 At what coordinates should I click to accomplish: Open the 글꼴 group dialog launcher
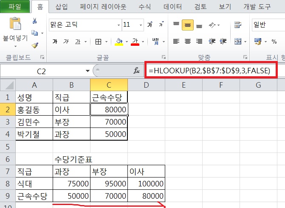coord(164,57)
